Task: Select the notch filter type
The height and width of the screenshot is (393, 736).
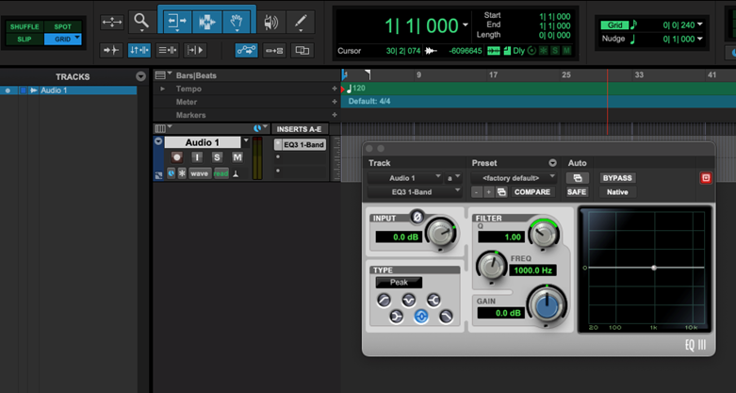Action: 408,301
